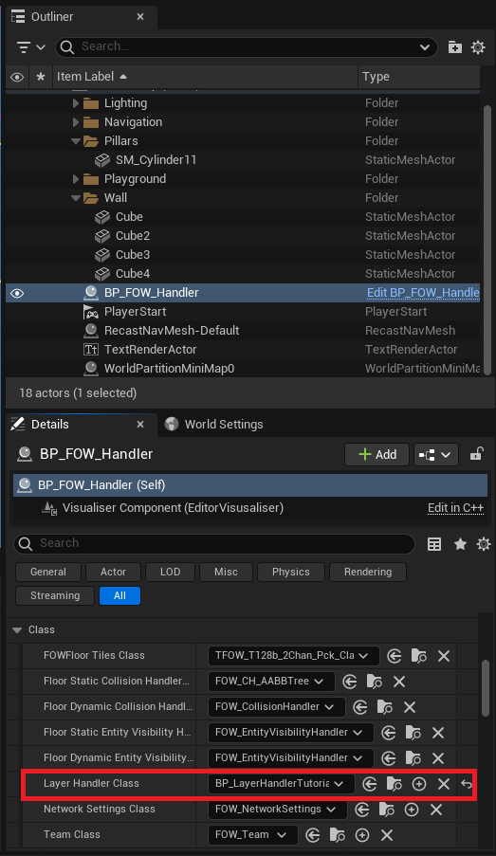496x856 pixels.
Task: Open FOW_Team class dropdown
Action: pyautogui.click(x=252, y=835)
